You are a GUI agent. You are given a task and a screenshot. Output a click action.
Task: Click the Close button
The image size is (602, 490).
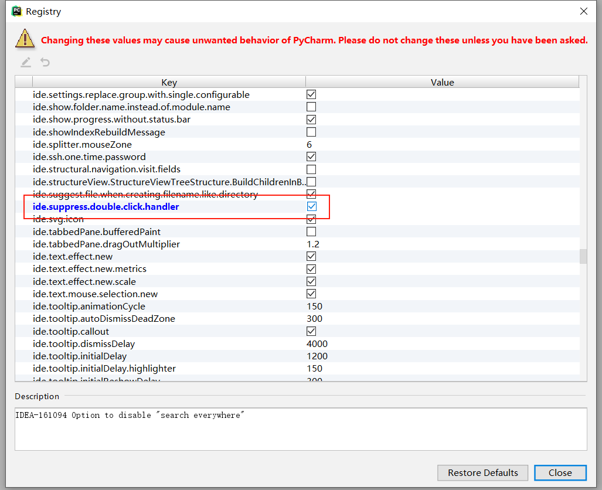[560, 473]
